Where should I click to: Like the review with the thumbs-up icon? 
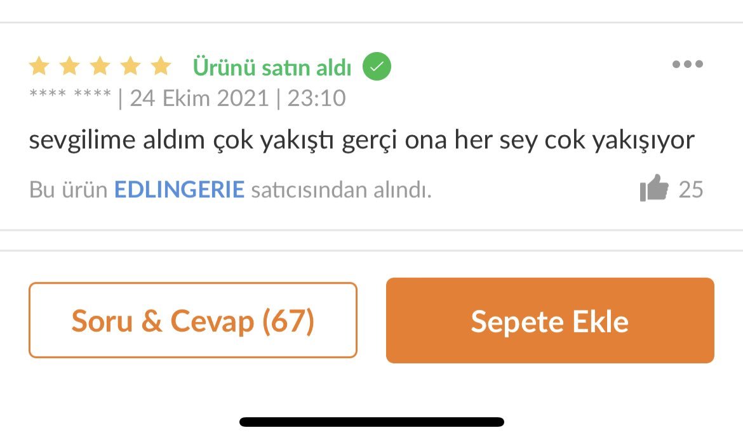pos(654,188)
